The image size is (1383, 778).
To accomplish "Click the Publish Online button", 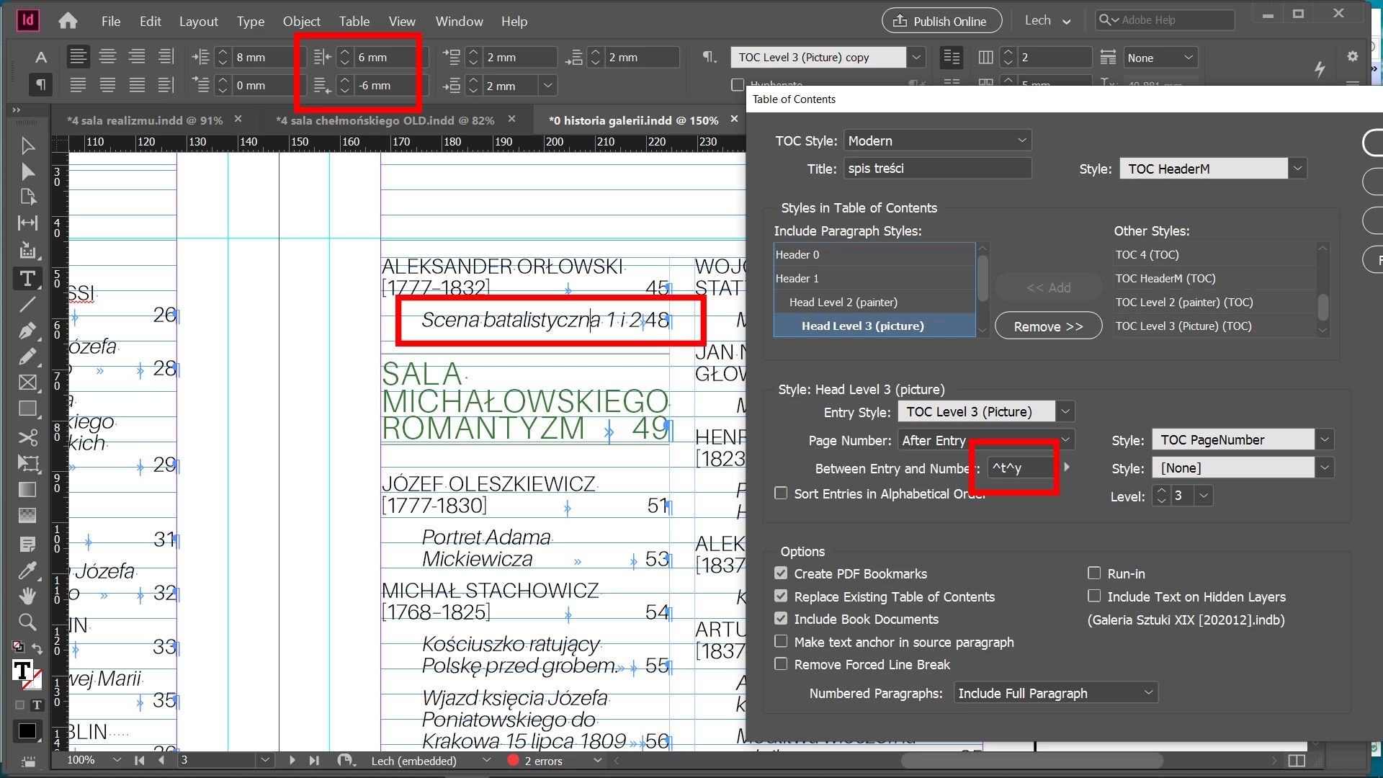I will (941, 21).
